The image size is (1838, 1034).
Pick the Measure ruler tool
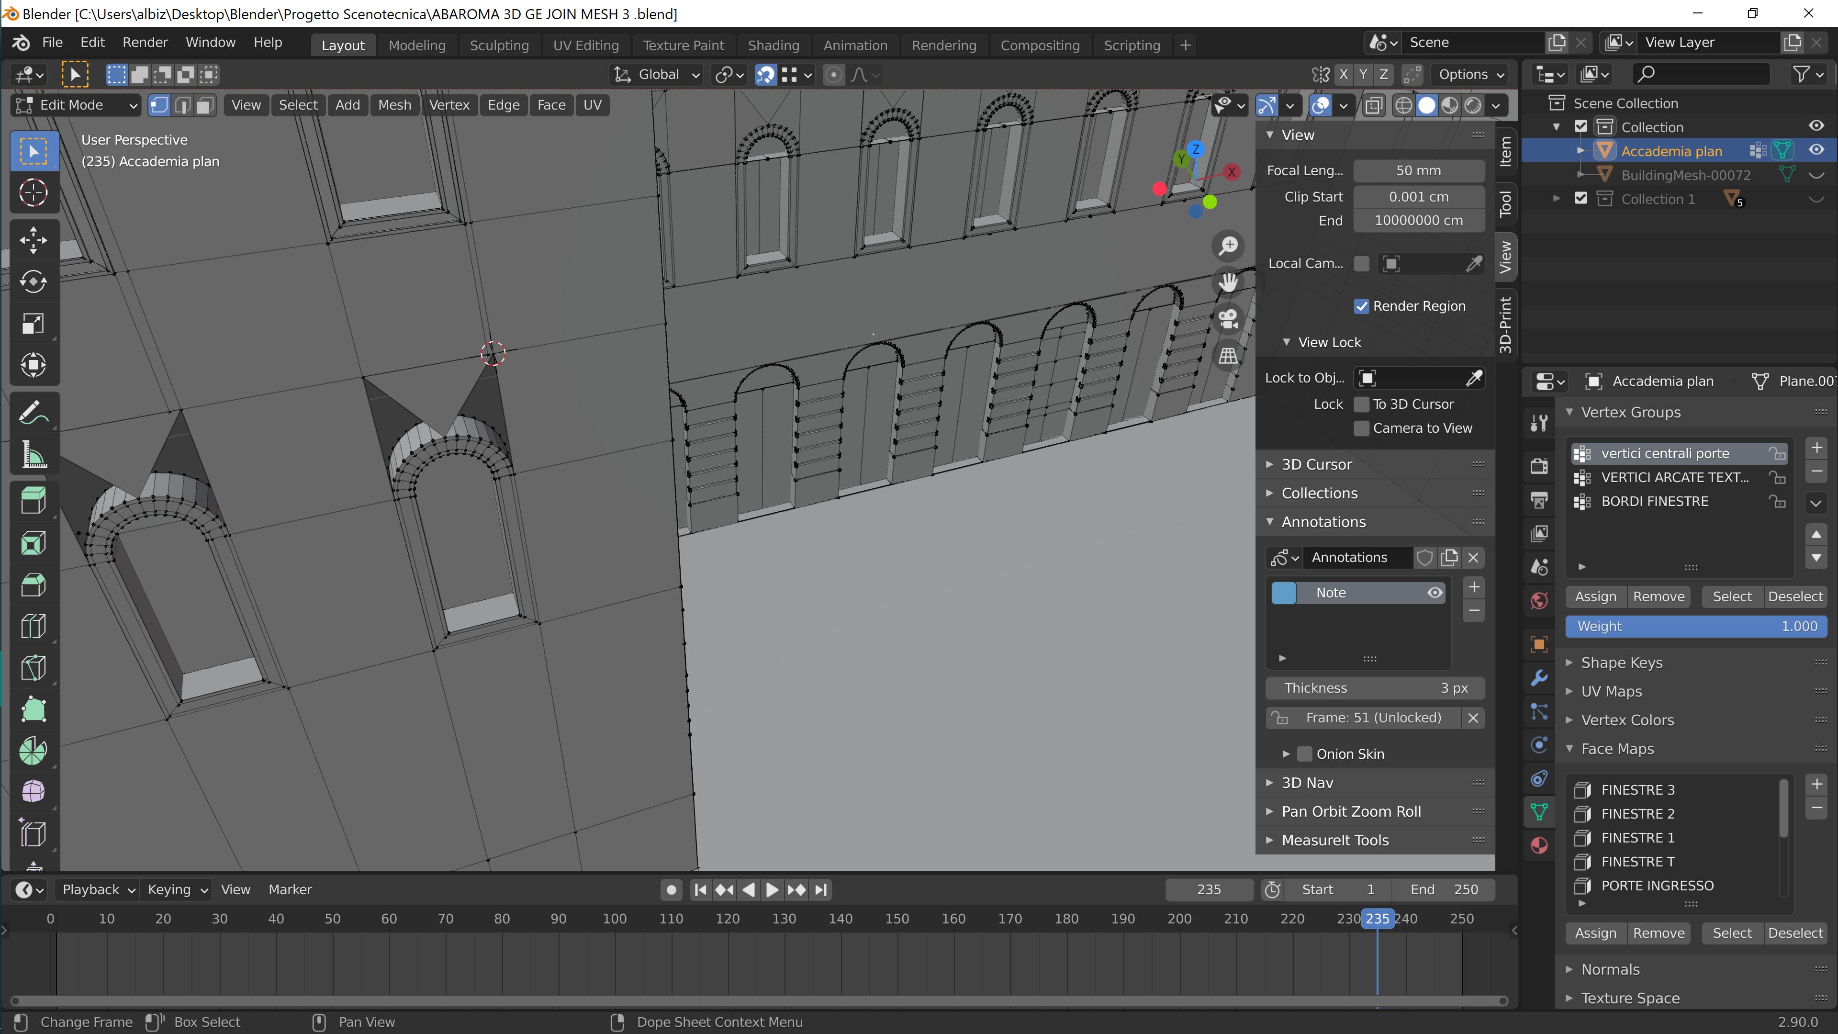click(34, 455)
